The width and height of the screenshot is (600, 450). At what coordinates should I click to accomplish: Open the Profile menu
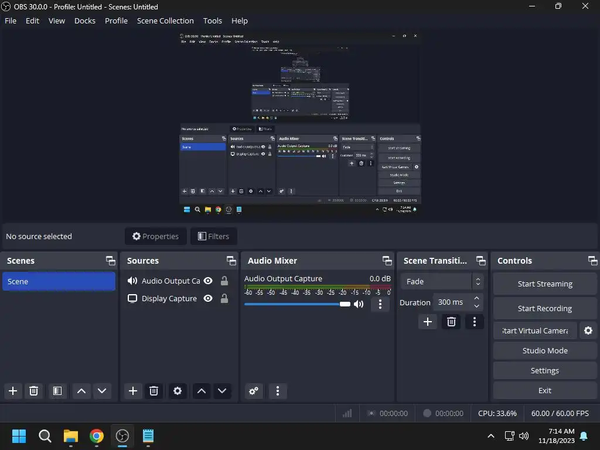tap(117, 21)
